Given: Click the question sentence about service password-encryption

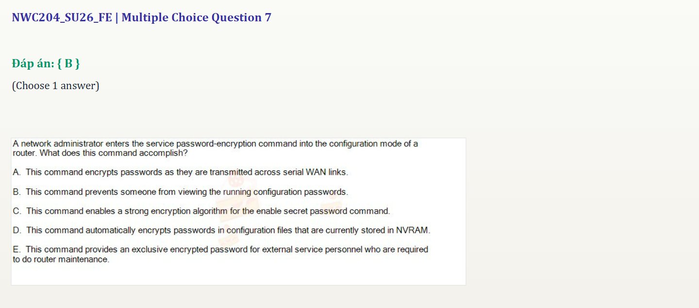Looking at the screenshot, I should pos(216,148).
